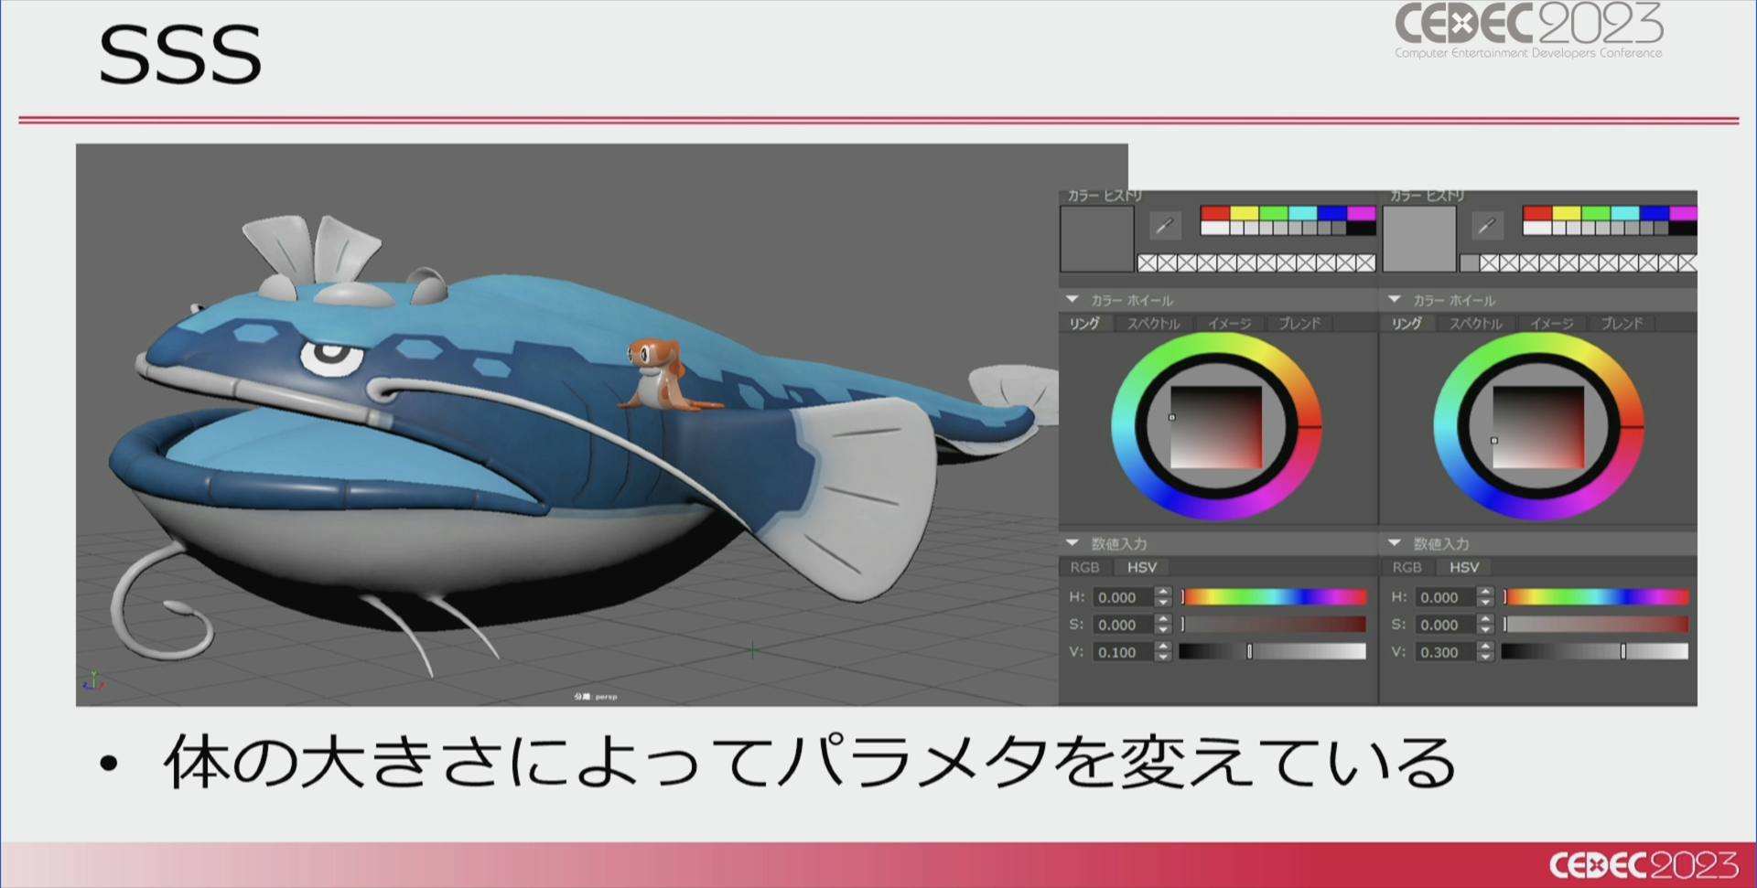Screen dimensions: 1757x888
Task: Choose the gray history swatch in right picker
Action: click(x=1469, y=263)
